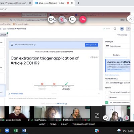Click the camera video toggle icon
134x134 pixels.
coord(52,19)
